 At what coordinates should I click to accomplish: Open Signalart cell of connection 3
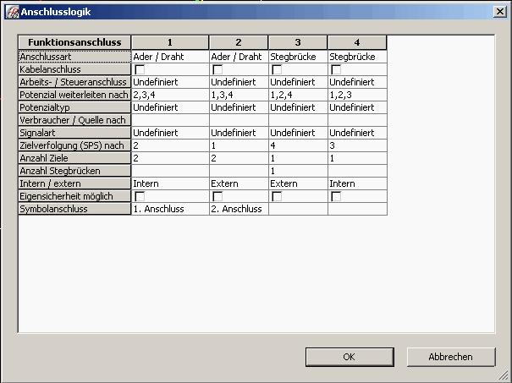[x=298, y=133]
